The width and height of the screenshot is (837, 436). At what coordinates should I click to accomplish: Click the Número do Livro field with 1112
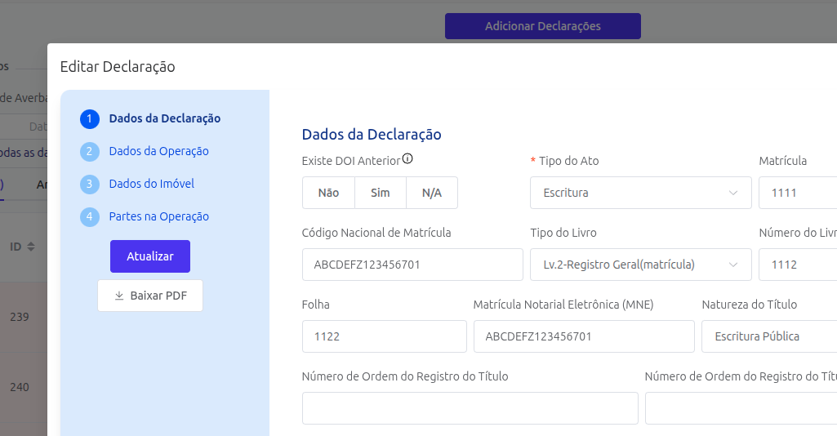(798, 265)
